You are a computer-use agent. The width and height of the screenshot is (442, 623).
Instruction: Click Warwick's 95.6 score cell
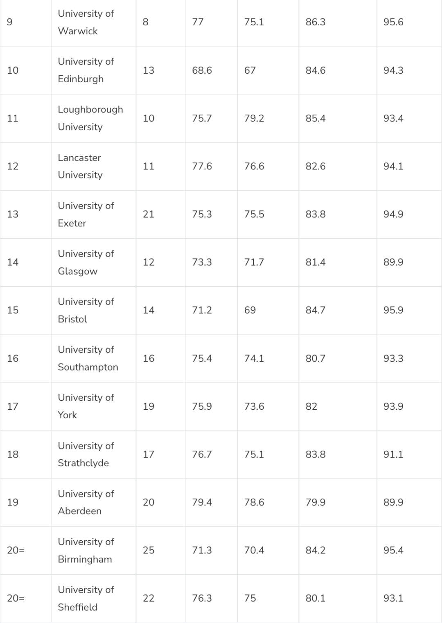pos(393,22)
